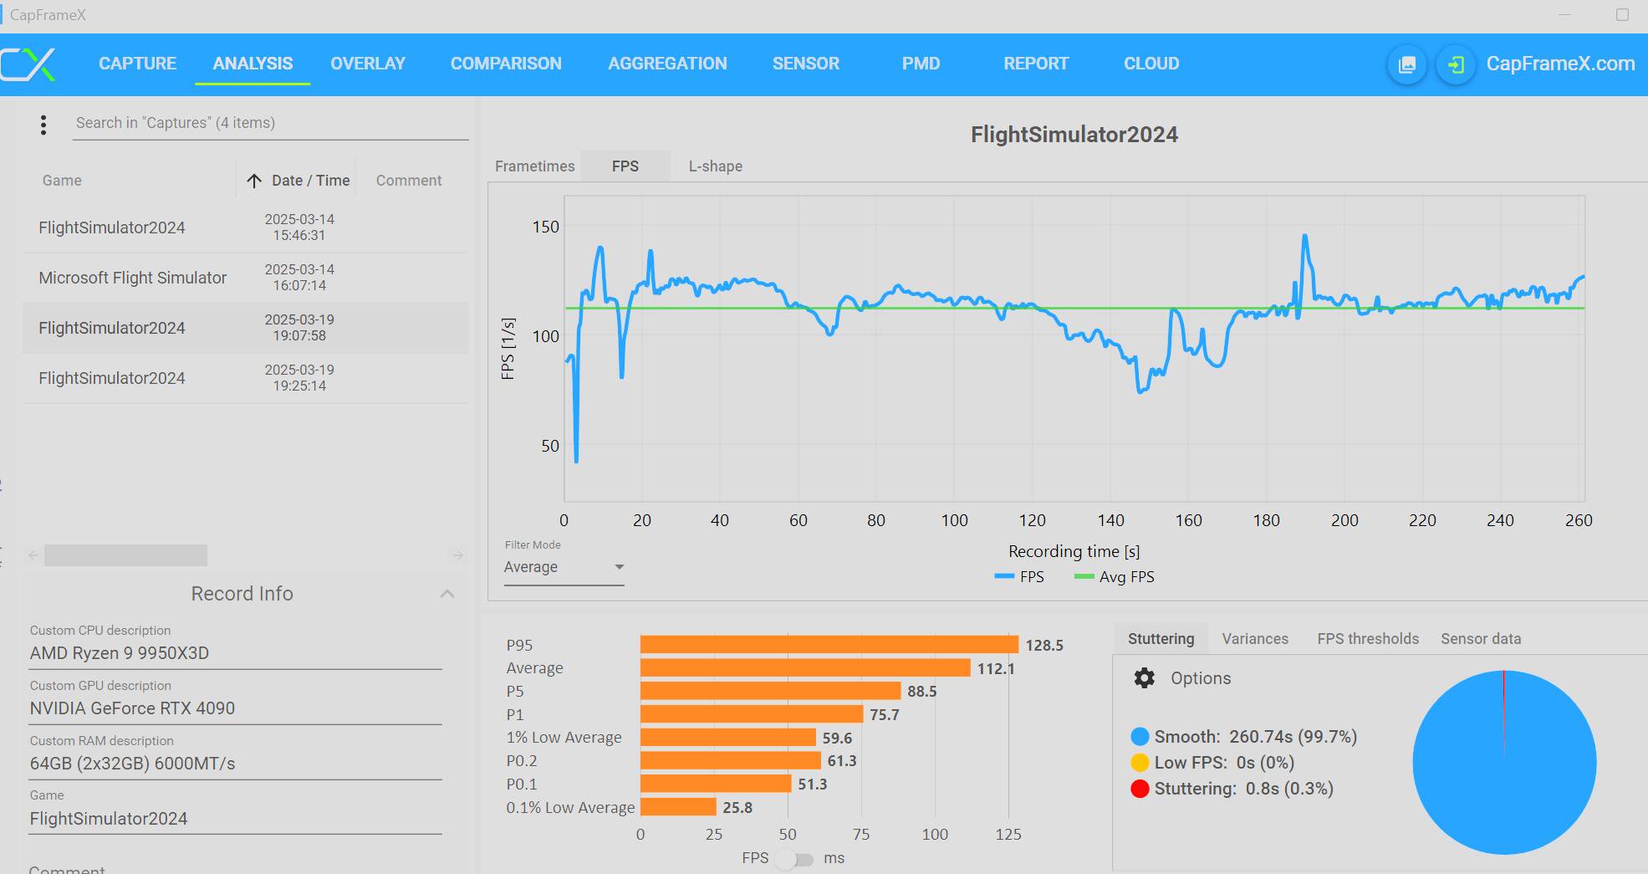Image resolution: width=1648 pixels, height=874 pixels.
Task: Switch to the CAPTURE tab
Action: point(137,64)
